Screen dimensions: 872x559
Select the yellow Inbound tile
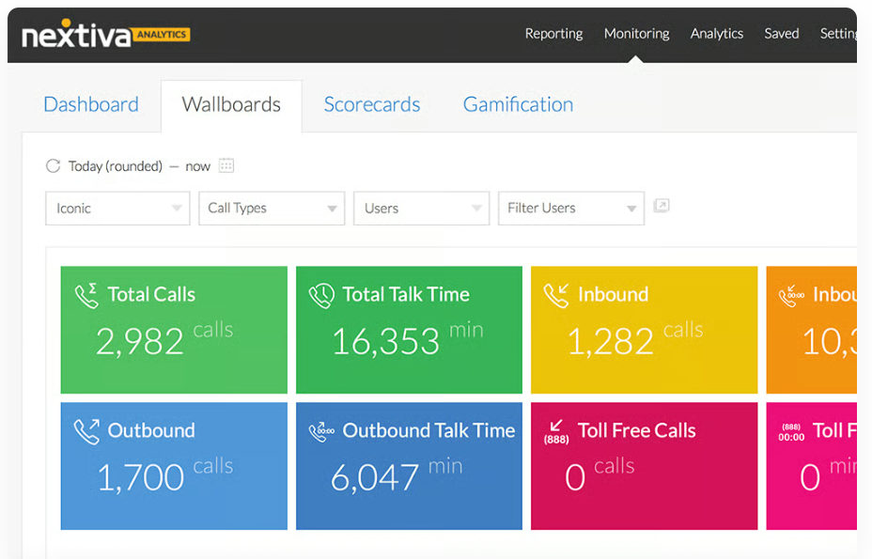click(x=644, y=330)
